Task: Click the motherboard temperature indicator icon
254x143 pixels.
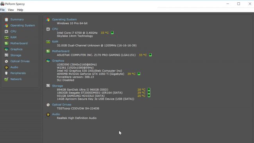Action: coord(150,55)
